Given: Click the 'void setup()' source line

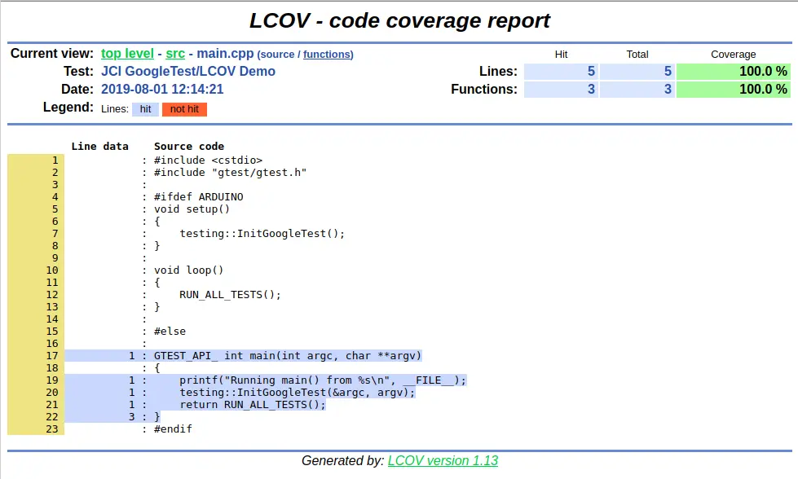Looking at the screenshot, I should [x=192, y=209].
